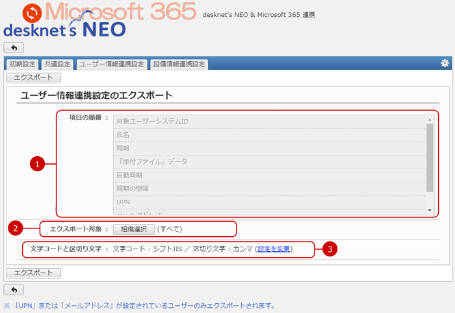Image resolution: width=455 pixels, height=313 pixels.
Task: Click the orange Microsoft 365 sync icon
Action: tap(32, 13)
